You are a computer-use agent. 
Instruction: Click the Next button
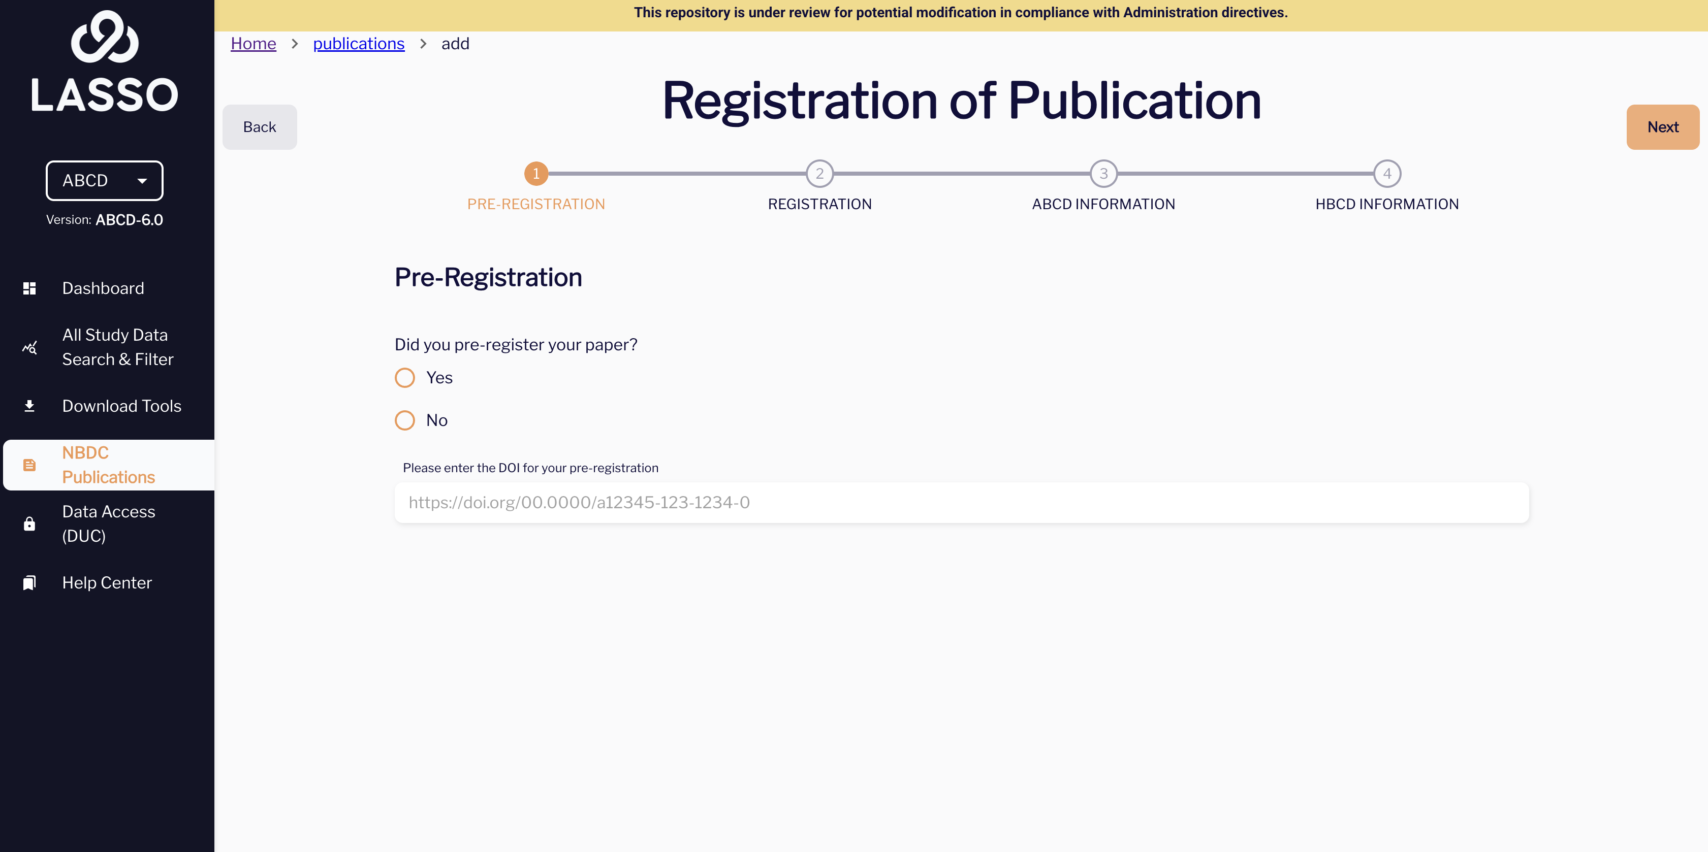coord(1662,127)
